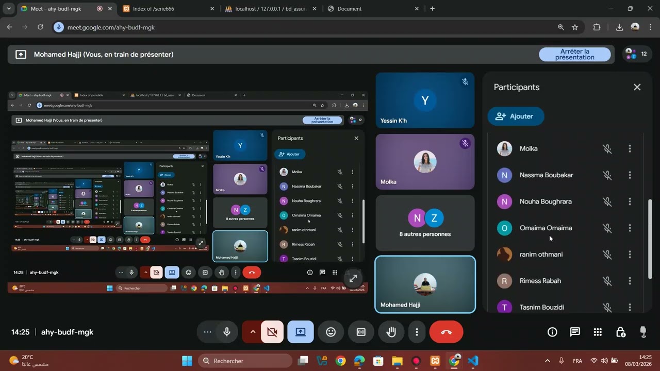Mute Omaima Omaima in participants list
This screenshot has width=660, height=371.
point(607,228)
